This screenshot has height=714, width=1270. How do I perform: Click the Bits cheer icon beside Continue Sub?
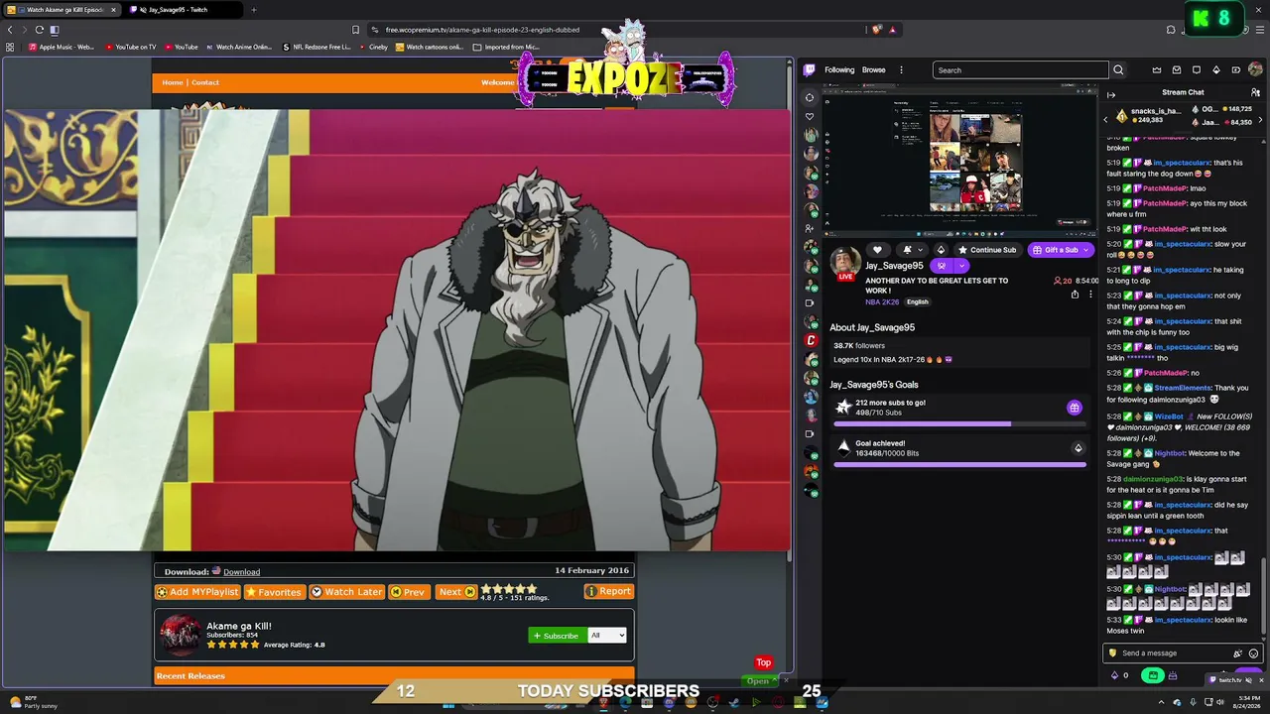pos(941,250)
